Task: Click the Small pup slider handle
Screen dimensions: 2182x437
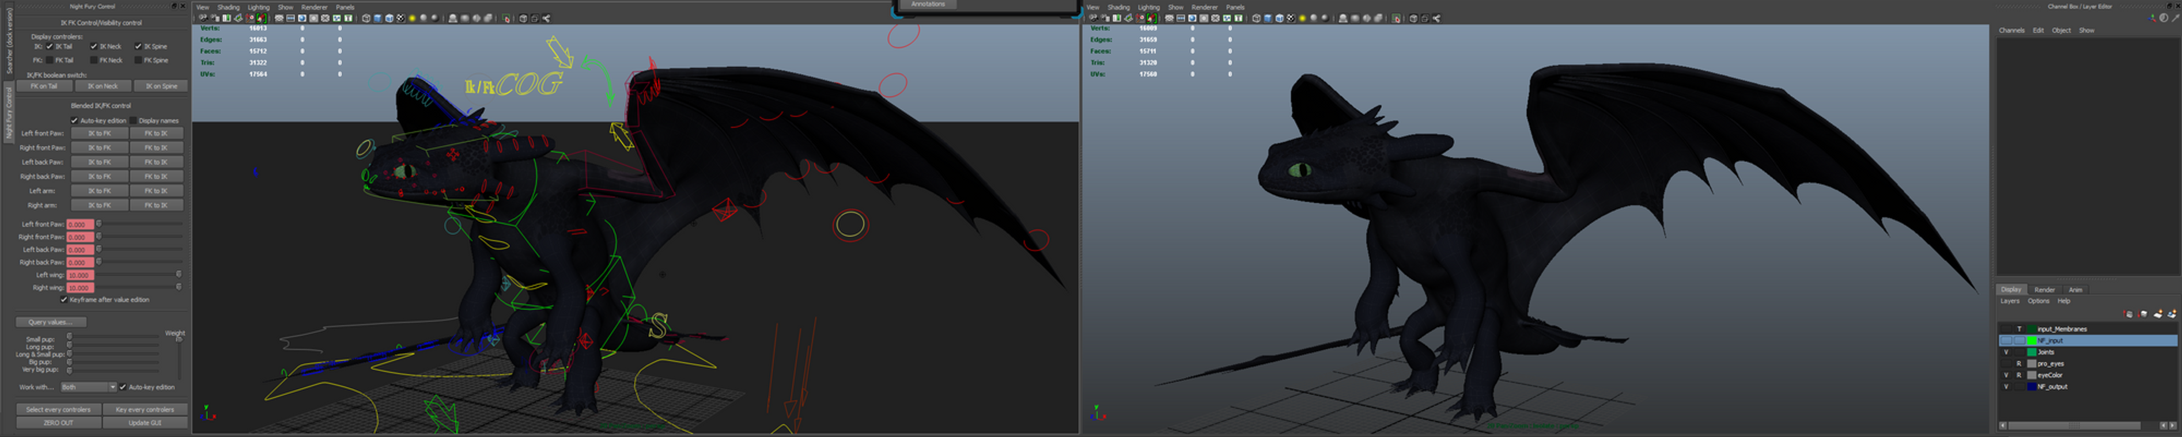Action: 70,337
